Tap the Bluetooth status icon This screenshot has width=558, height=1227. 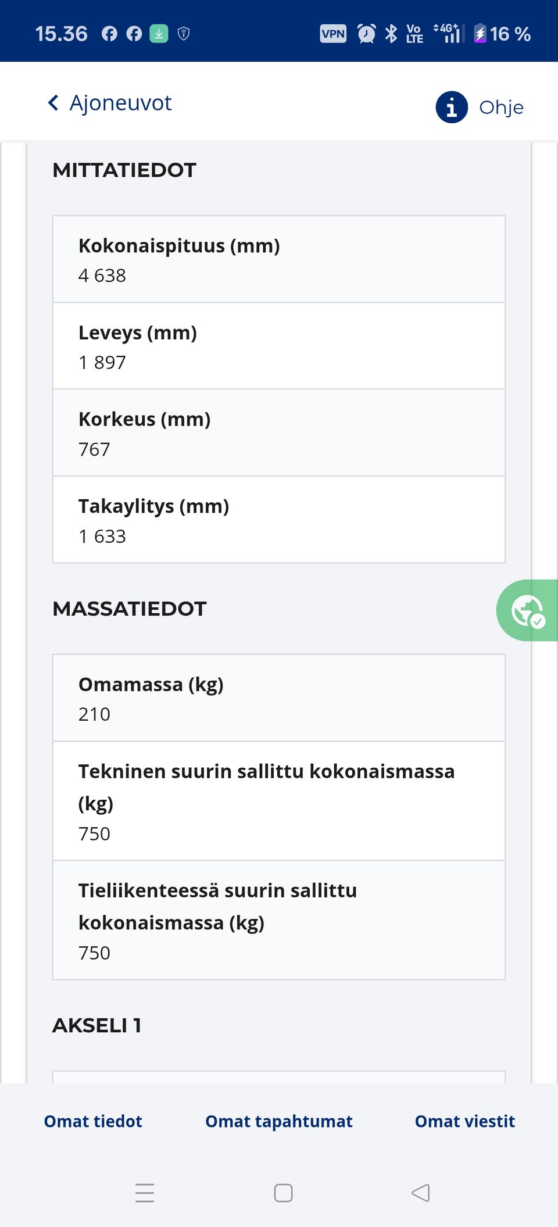pyautogui.click(x=391, y=34)
